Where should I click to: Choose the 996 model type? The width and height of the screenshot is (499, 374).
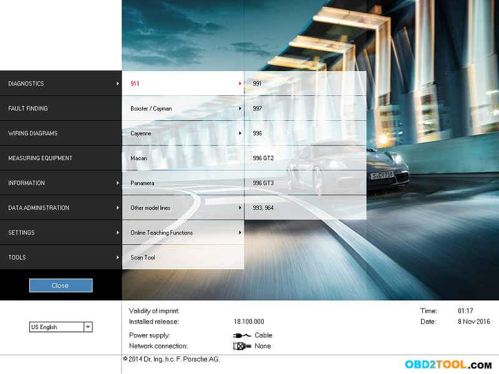click(x=306, y=133)
